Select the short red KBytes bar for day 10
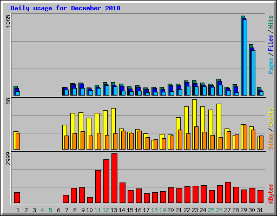Image resolution: width=277 pixels, height=216 pixels. click(x=90, y=200)
